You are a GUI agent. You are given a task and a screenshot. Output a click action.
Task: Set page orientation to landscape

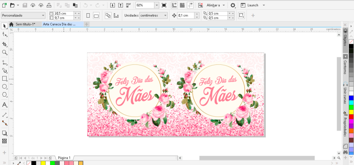pyautogui.click(x=96, y=15)
